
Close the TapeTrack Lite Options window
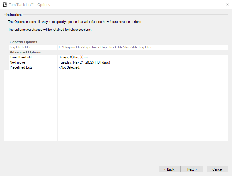227,4
